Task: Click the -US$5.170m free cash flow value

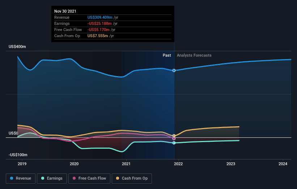Action: [98, 30]
